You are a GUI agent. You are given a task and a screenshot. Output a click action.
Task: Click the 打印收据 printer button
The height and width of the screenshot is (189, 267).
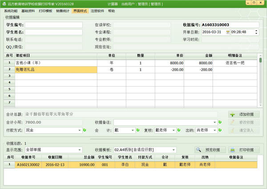pyautogui.click(x=244, y=150)
